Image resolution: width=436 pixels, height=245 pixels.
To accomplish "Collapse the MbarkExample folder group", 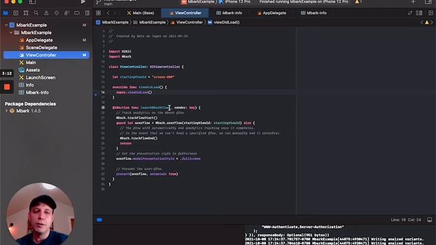I will [11, 33].
